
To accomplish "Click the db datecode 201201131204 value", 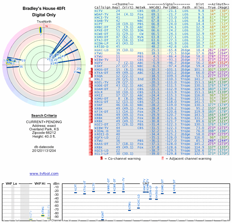I will (x=44, y=151).
